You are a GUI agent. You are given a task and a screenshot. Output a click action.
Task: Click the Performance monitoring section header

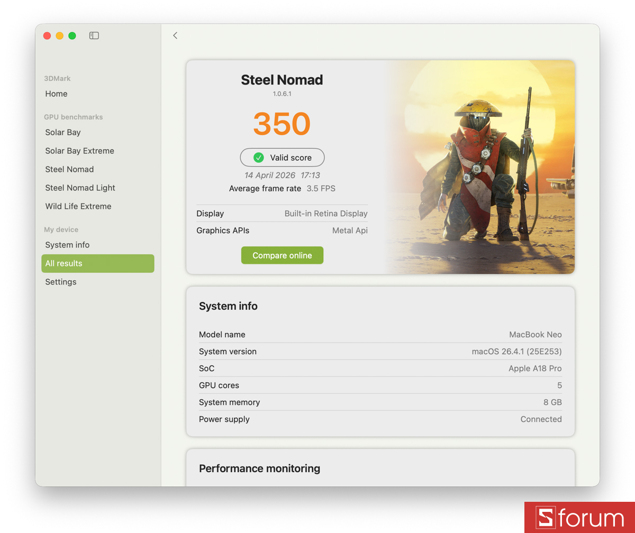click(260, 468)
